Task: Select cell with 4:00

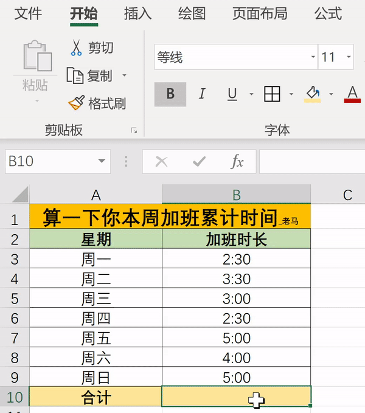Action: (x=236, y=358)
